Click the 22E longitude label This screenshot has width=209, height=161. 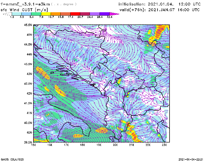[148, 145]
